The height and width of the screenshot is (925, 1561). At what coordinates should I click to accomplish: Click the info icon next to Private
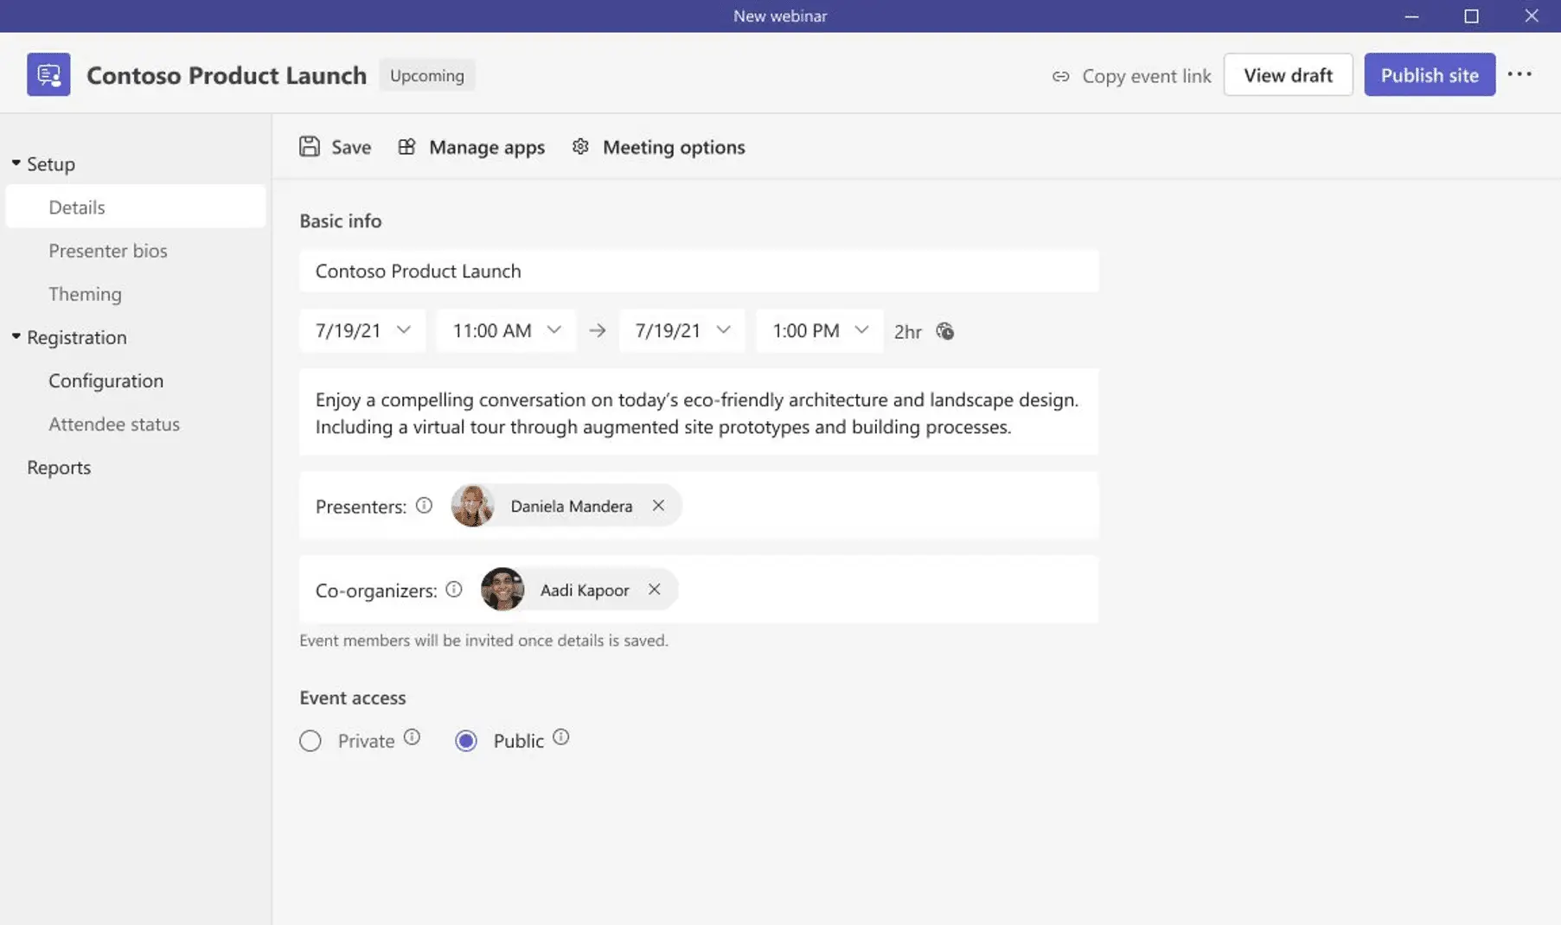click(412, 737)
